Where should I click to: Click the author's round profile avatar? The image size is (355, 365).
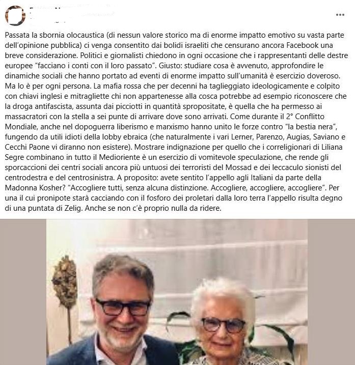pyautogui.click(x=15, y=15)
